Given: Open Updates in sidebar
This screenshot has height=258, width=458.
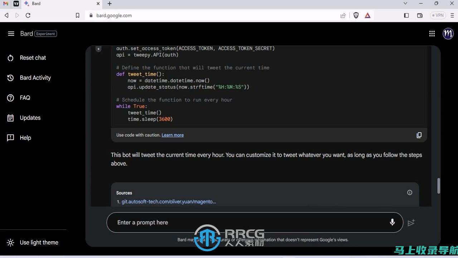Looking at the screenshot, I should tap(30, 118).
